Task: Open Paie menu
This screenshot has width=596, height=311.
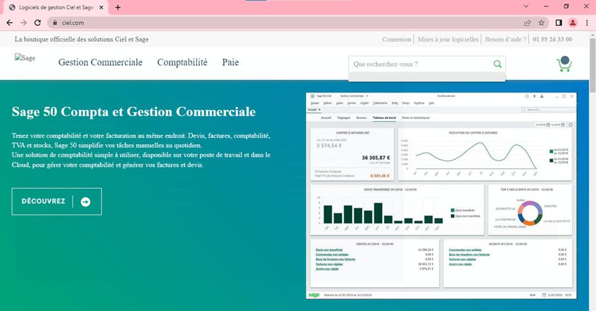Action: 230,62
